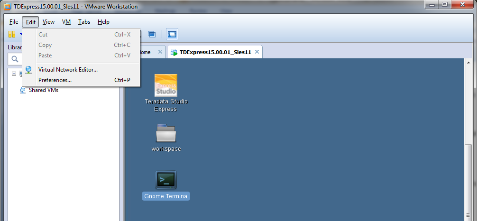The width and height of the screenshot is (477, 221).
Task: Click the guest display vertical scrollbar thumb
Action: 468,183
